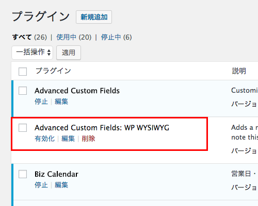Image resolution: width=258 pixels, height=206 pixels.
Task: Click 停止 under Biz Calendar
Action: (41, 185)
